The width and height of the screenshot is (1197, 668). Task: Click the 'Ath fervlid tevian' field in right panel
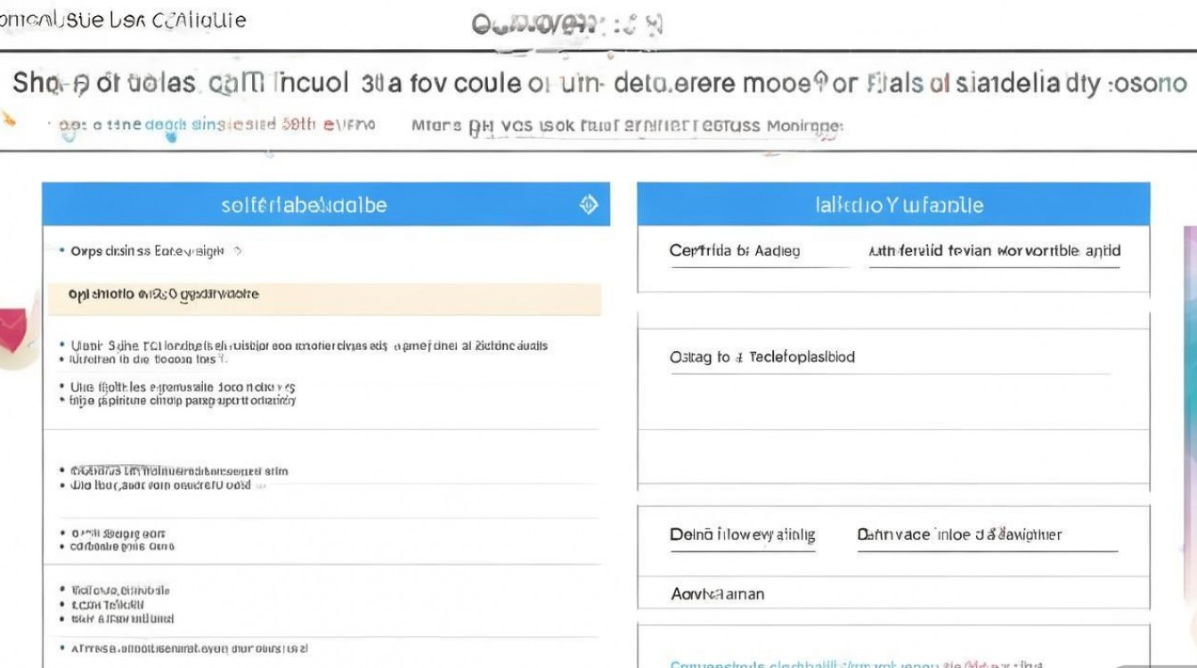pos(993,251)
